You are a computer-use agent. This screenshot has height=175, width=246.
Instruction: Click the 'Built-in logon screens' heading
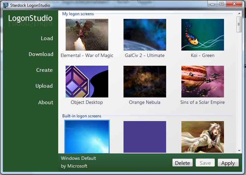[82, 116]
